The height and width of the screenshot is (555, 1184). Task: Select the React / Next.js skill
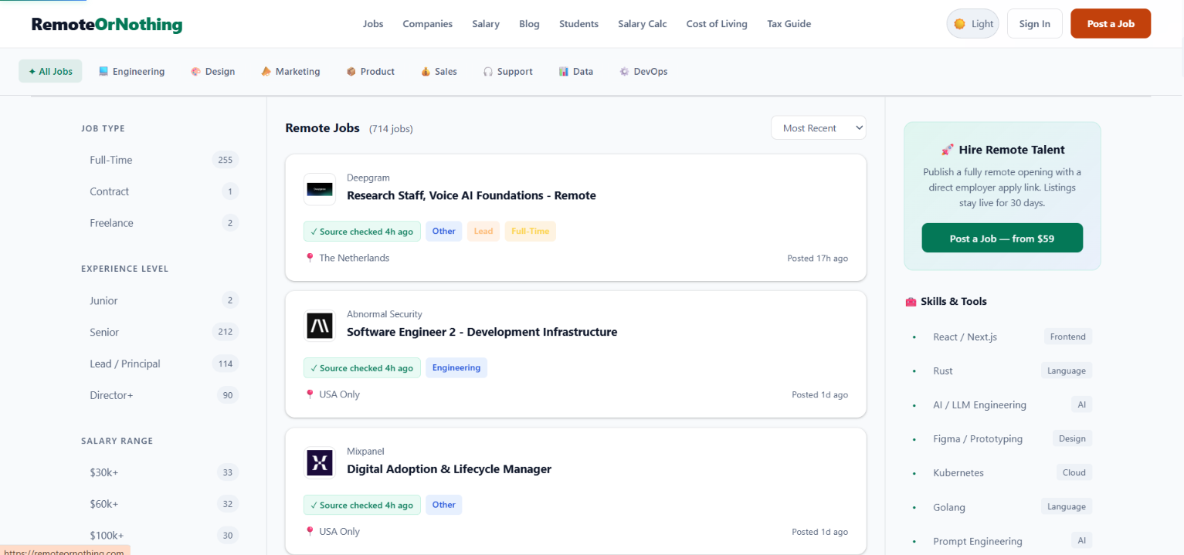[965, 337]
